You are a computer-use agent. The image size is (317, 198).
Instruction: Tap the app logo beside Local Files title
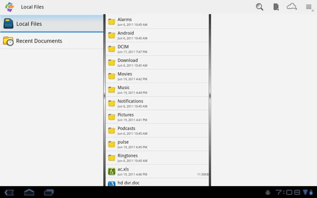9,7
